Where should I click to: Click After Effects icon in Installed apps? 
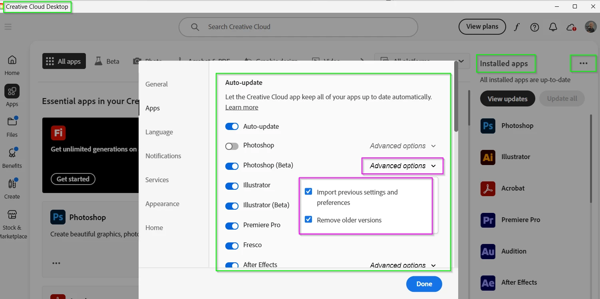pyautogui.click(x=488, y=283)
